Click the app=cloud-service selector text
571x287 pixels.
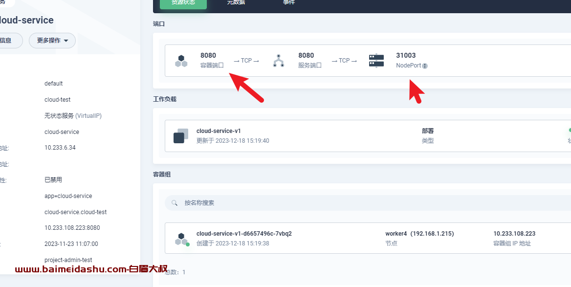point(68,196)
